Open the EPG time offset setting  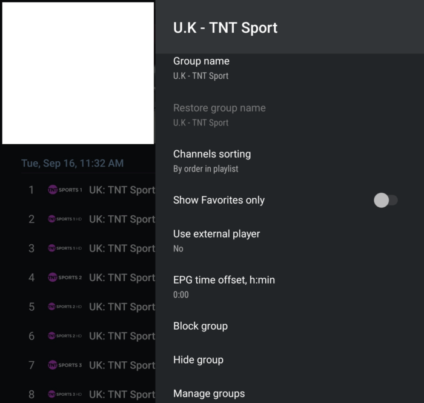click(224, 286)
